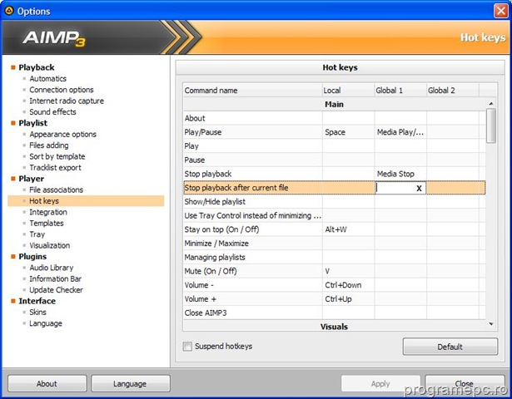Viewport: 512px width, 399px height.
Task: Select Stay on top (On / Off) row
Action: tap(335, 229)
